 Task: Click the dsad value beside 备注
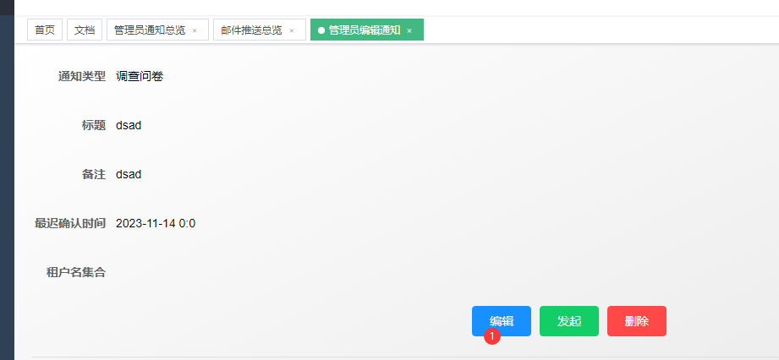tap(129, 174)
